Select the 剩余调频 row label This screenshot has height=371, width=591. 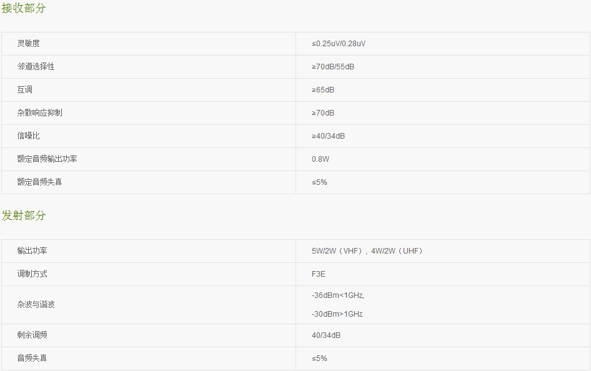32,335
